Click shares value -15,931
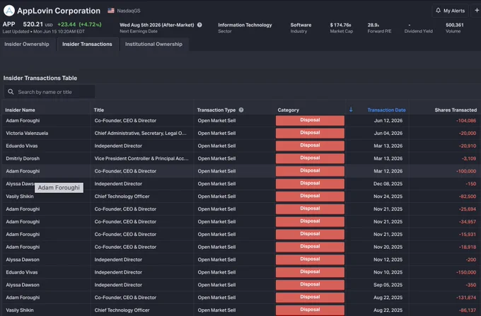 [x=468, y=234]
